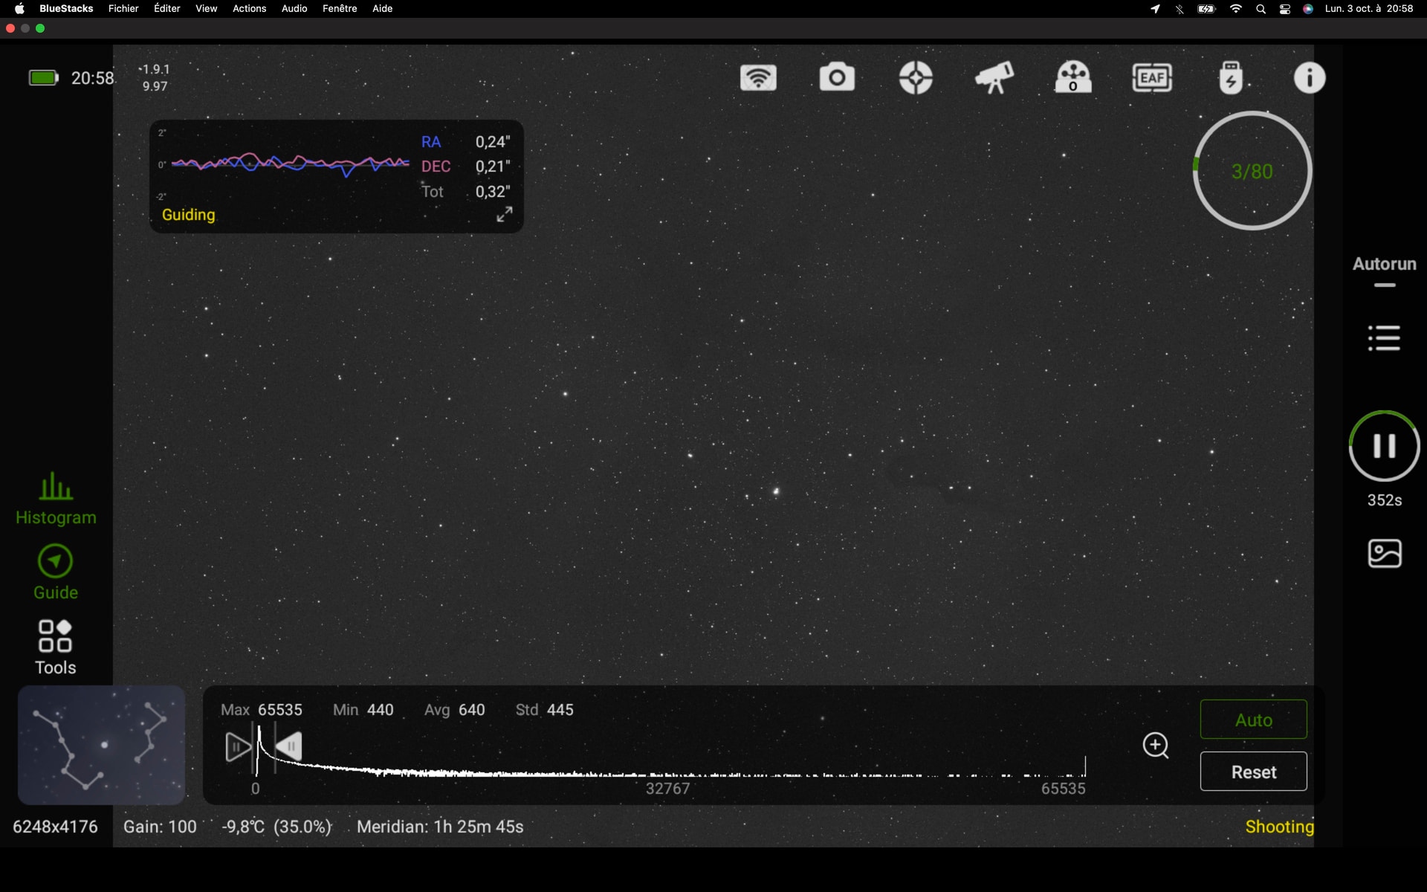
Task: Open the Actions menu
Action: (249, 8)
